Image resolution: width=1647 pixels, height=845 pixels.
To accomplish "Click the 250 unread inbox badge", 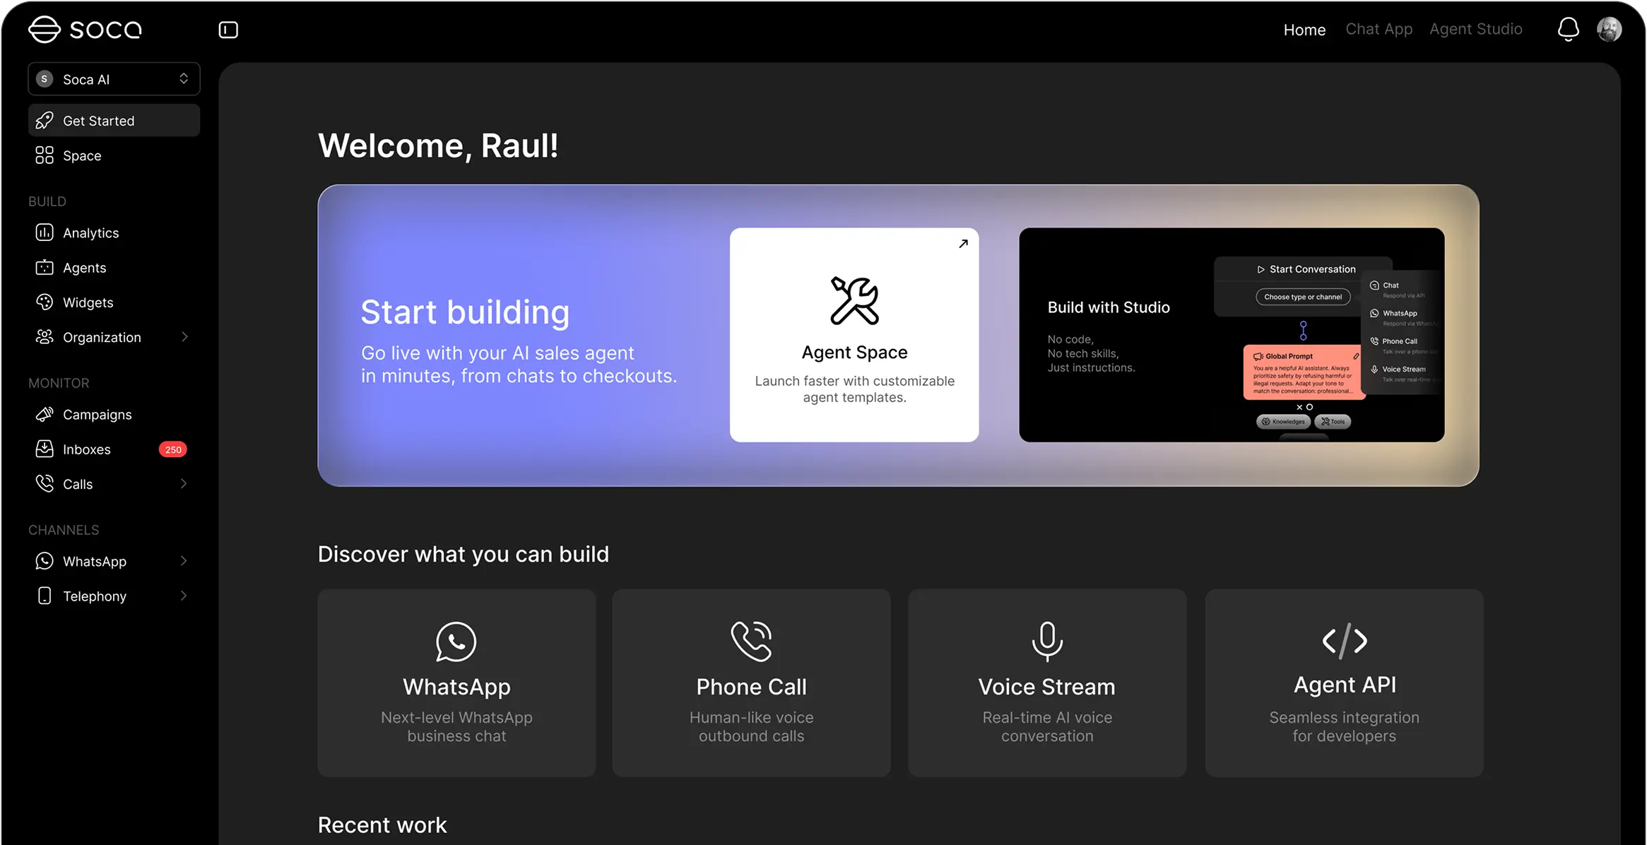I will tap(172, 449).
